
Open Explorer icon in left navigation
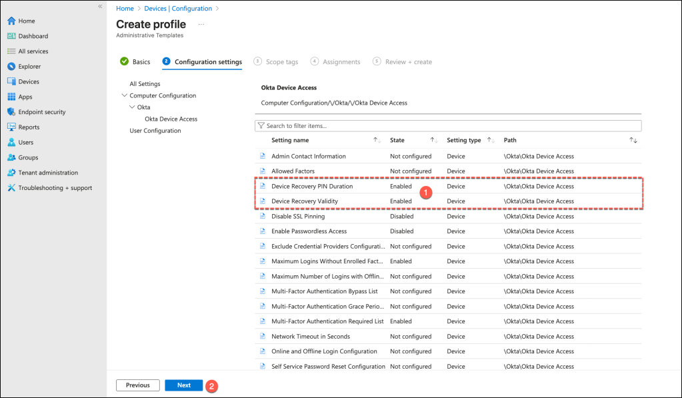[11, 67]
